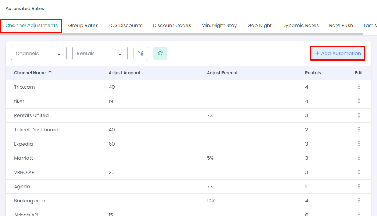
Task: Click the green refresh icon
Action: [160, 53]
